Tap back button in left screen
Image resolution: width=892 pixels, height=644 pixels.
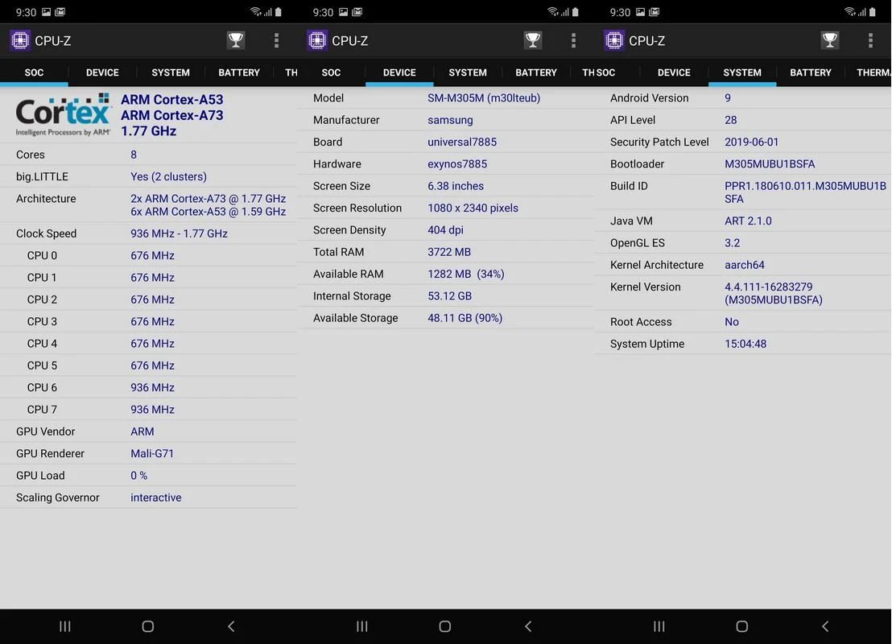point(231,626)
